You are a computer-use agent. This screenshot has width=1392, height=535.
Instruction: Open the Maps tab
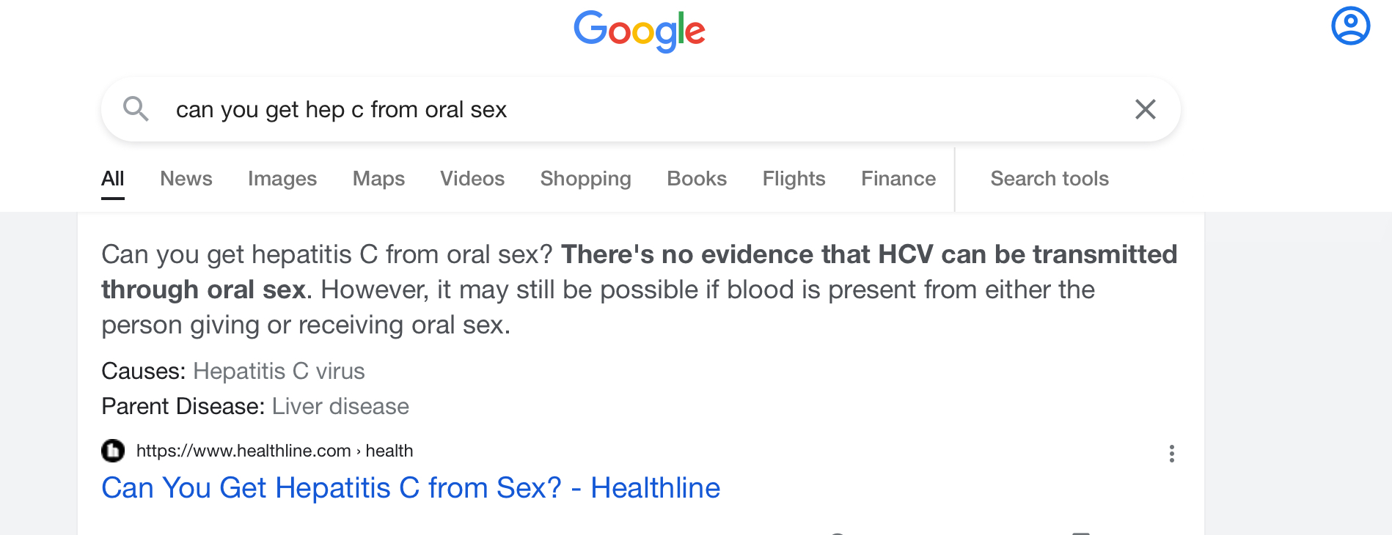point(378,178)
